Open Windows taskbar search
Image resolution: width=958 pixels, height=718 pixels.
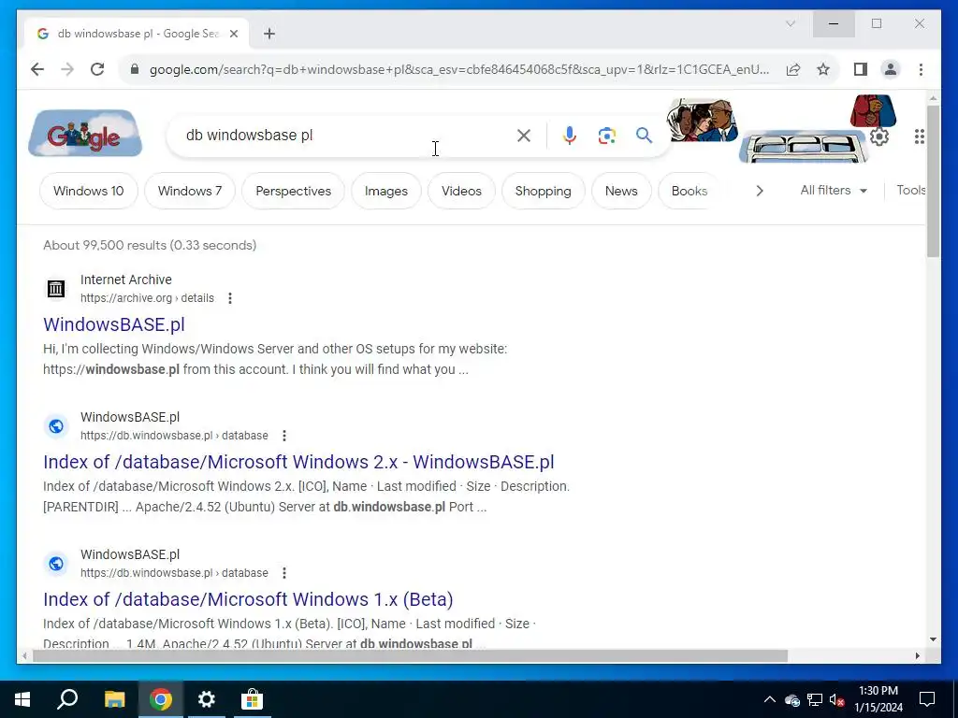tap(67, 699)
